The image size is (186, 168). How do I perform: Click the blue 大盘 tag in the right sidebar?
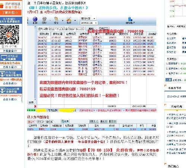169,80
